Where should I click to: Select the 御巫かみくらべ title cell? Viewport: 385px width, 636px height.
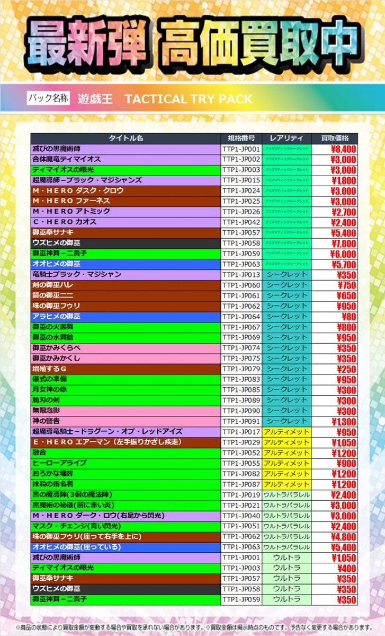[126, 348]
